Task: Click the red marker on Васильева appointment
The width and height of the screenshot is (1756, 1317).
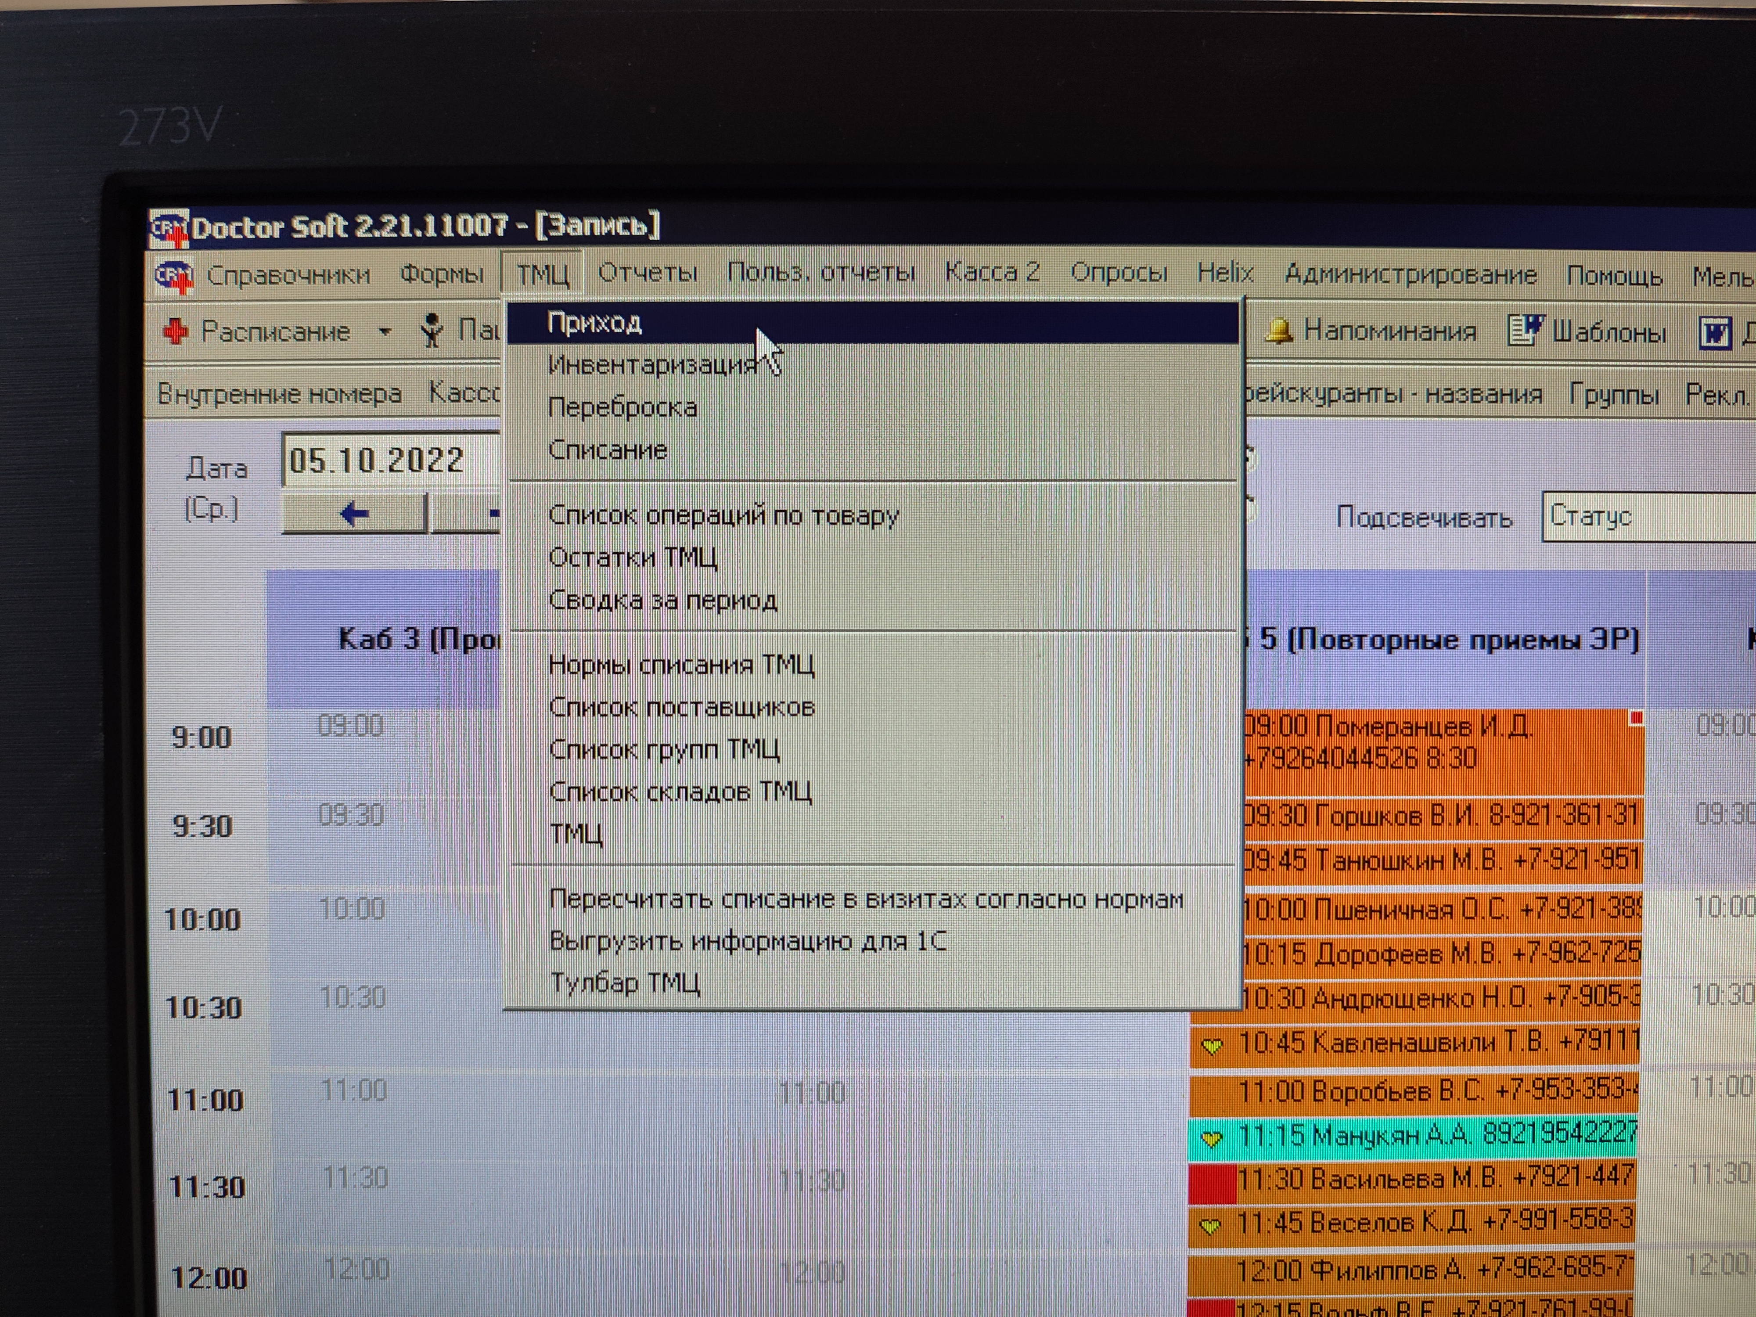Action: pos(1212,1184)
